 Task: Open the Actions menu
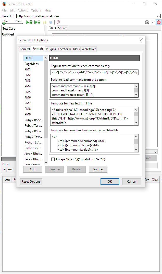(23, 10)
